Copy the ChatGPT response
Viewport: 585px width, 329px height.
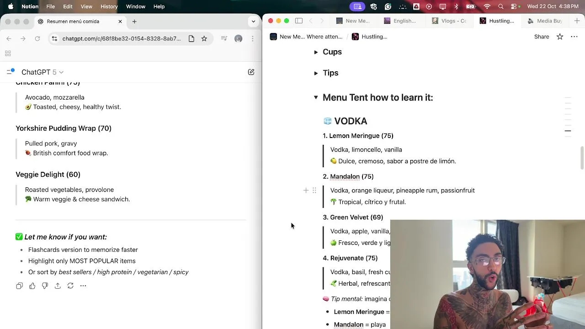19,286
